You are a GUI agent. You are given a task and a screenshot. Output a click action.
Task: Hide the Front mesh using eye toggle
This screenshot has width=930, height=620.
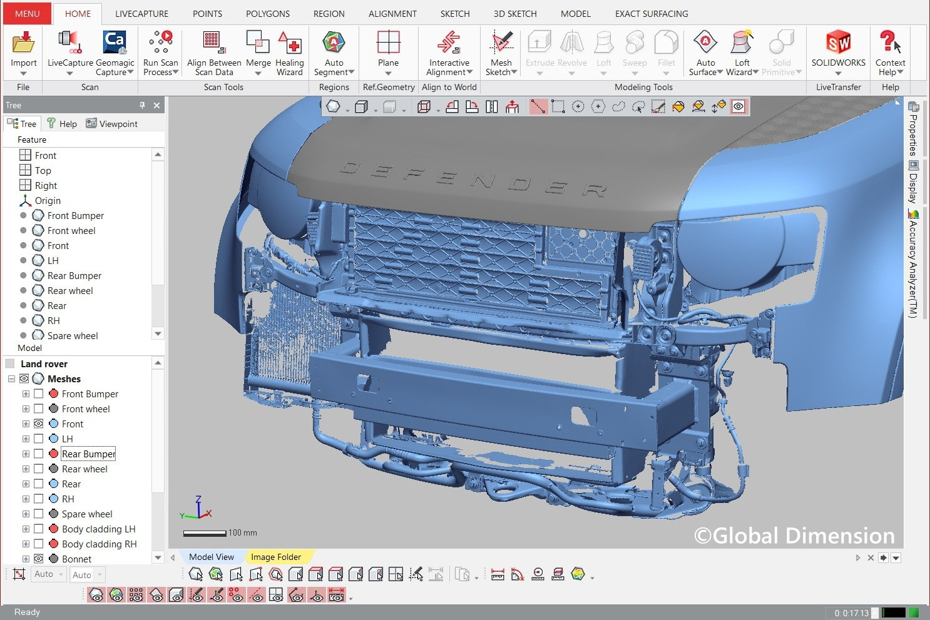tap(38, 424)
